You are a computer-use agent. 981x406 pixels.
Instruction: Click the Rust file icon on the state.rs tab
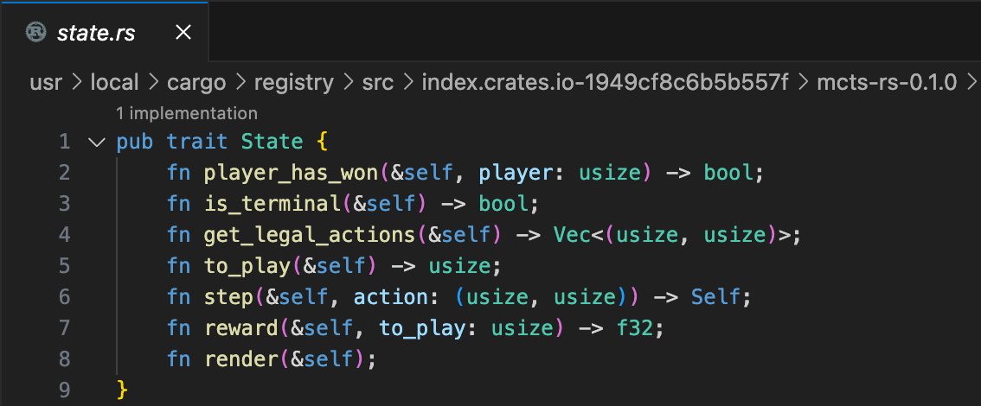coord(36,33)
